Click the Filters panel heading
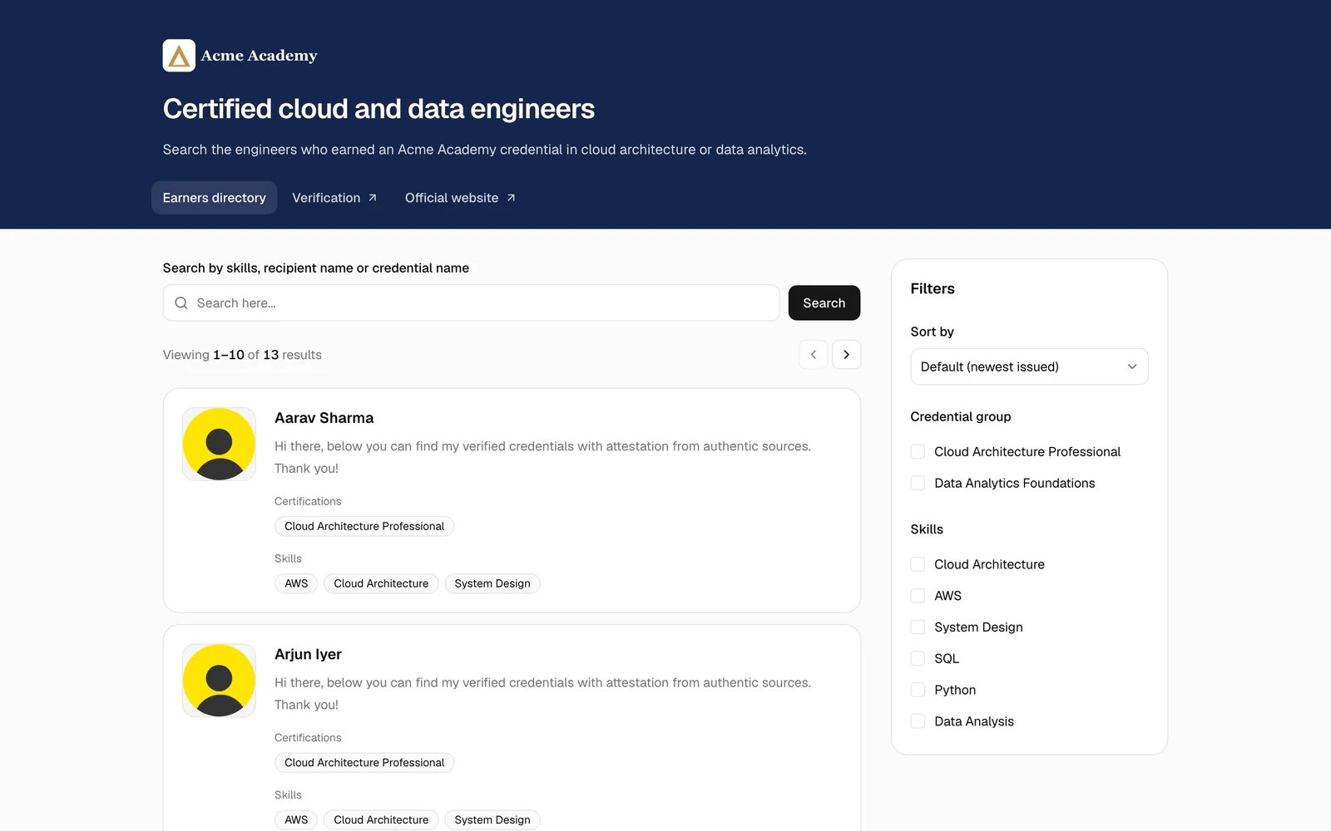The height and width of the screenshot is (831, 1331). (x=933, y=288)
